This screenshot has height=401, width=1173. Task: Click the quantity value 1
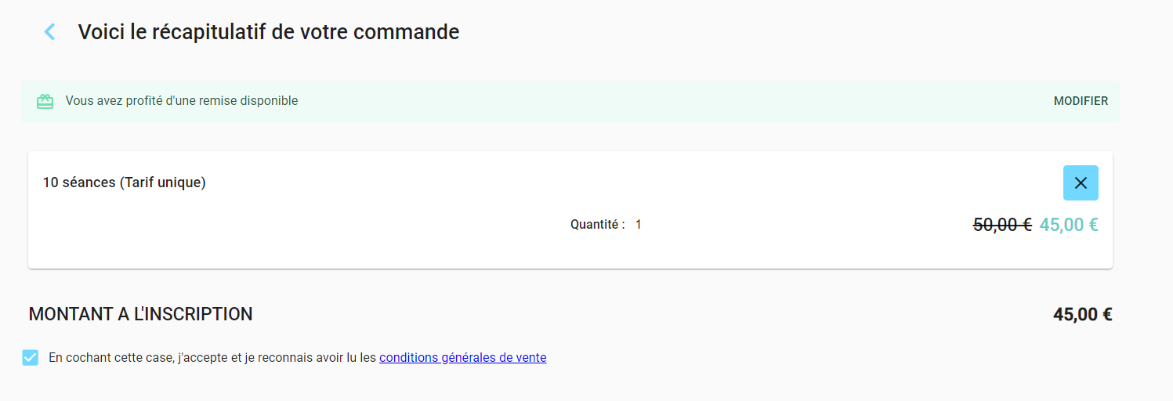tap(639, 225)
